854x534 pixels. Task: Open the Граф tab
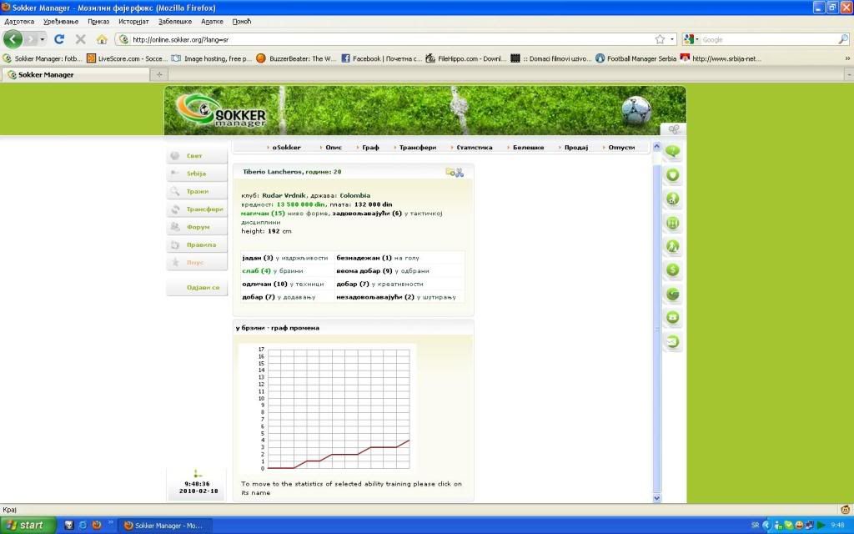coord(370,147)
